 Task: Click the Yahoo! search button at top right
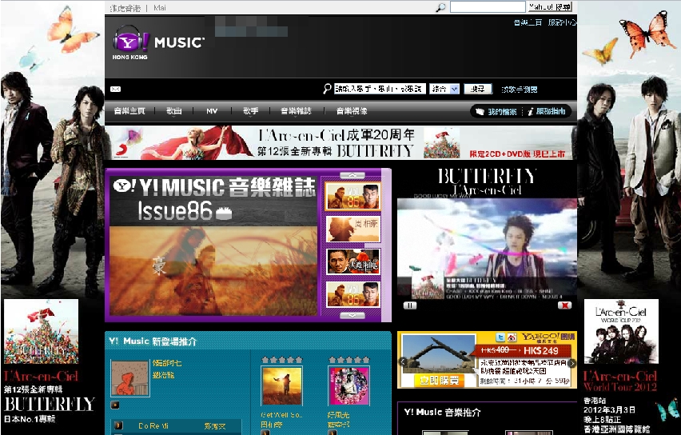click(x=550, y=7)
